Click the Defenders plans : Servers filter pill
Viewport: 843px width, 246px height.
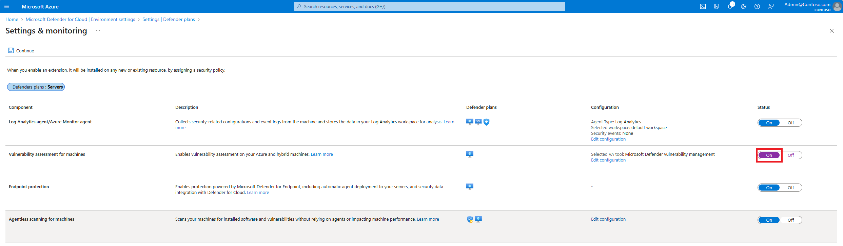pos(36,87)
